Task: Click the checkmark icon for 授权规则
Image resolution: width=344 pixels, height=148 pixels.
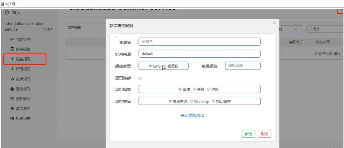Action: point(12,99)
